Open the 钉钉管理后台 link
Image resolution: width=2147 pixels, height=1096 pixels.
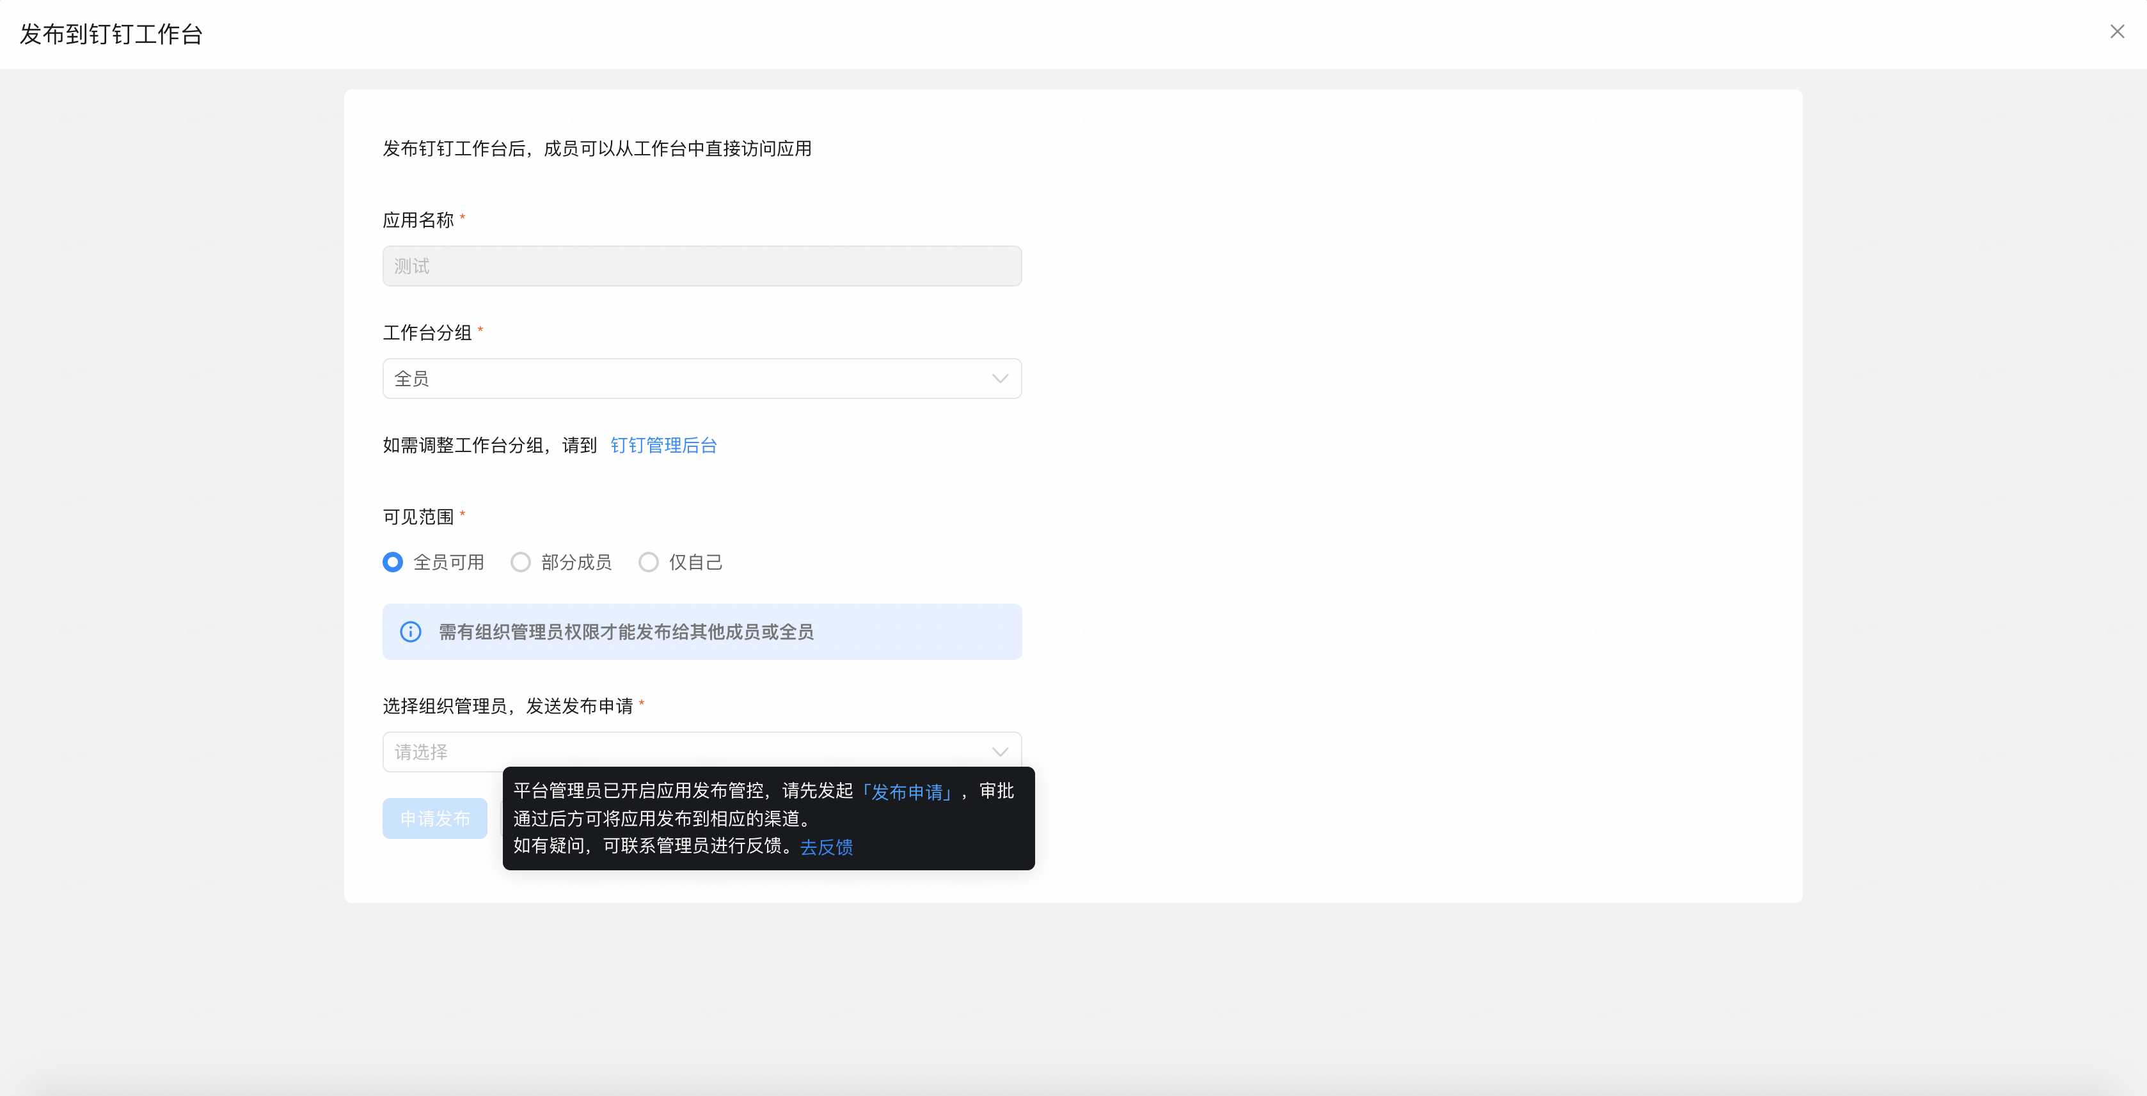pyautogui.click(x=663, y=446)
